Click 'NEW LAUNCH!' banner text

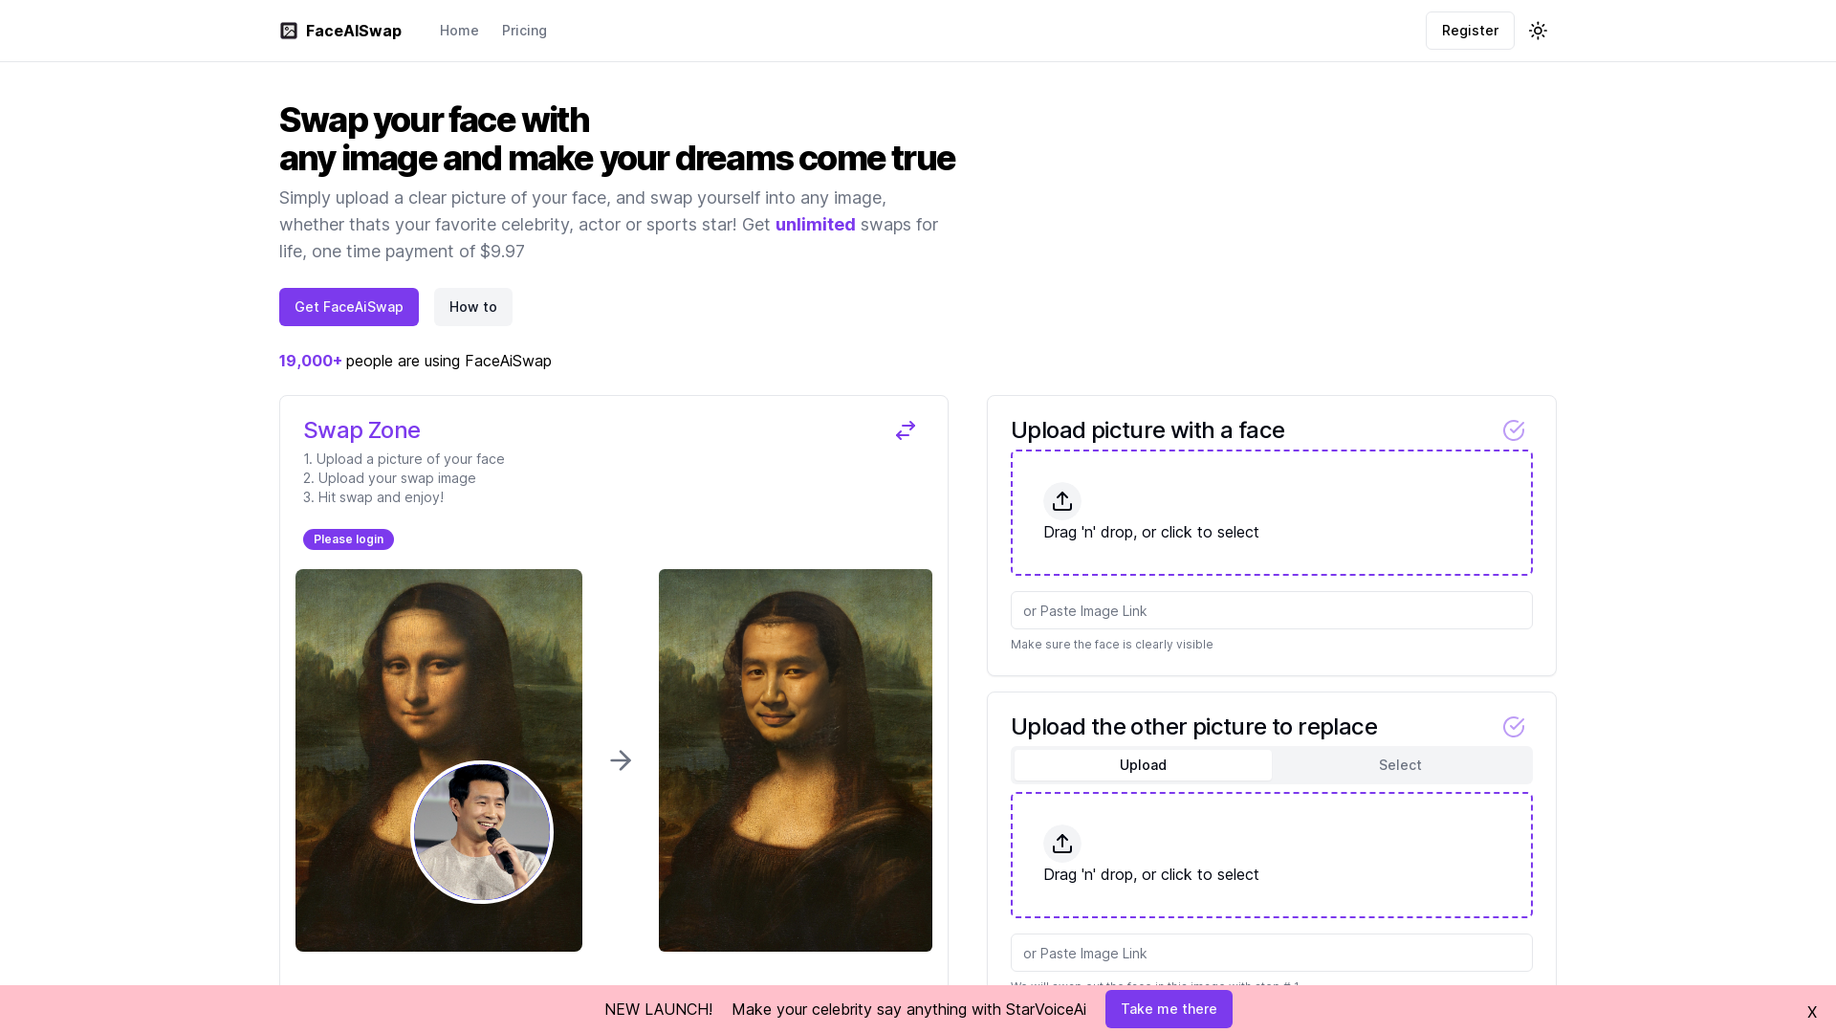click(x=658, y=1009)
